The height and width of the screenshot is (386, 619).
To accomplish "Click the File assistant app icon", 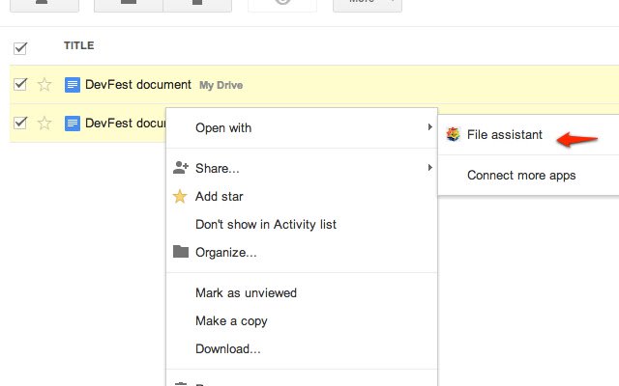I will pos(454,134).
